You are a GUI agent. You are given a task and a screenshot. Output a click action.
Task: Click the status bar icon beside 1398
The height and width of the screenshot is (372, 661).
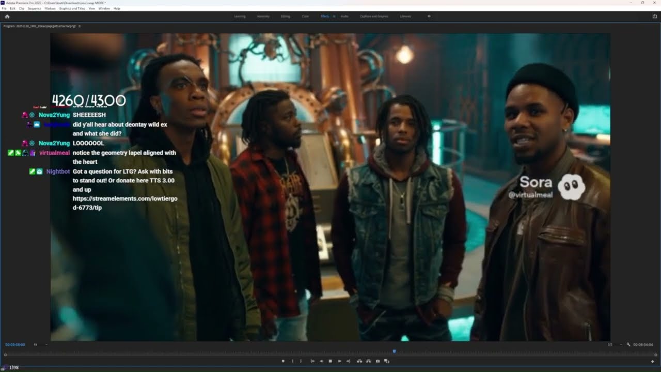(4, 367)
